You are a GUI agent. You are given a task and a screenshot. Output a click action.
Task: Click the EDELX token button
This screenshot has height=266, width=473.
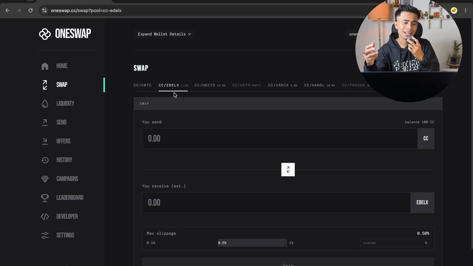[422, 203]
